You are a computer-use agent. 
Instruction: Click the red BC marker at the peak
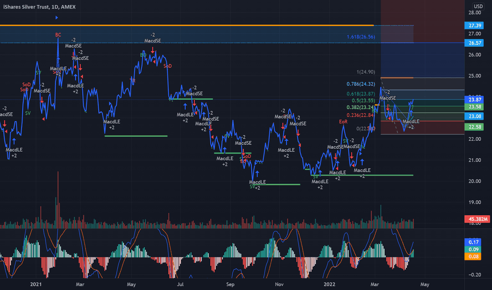point(58,35)
